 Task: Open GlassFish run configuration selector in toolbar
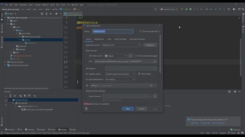pyautogui.click(x=169, y=9)
